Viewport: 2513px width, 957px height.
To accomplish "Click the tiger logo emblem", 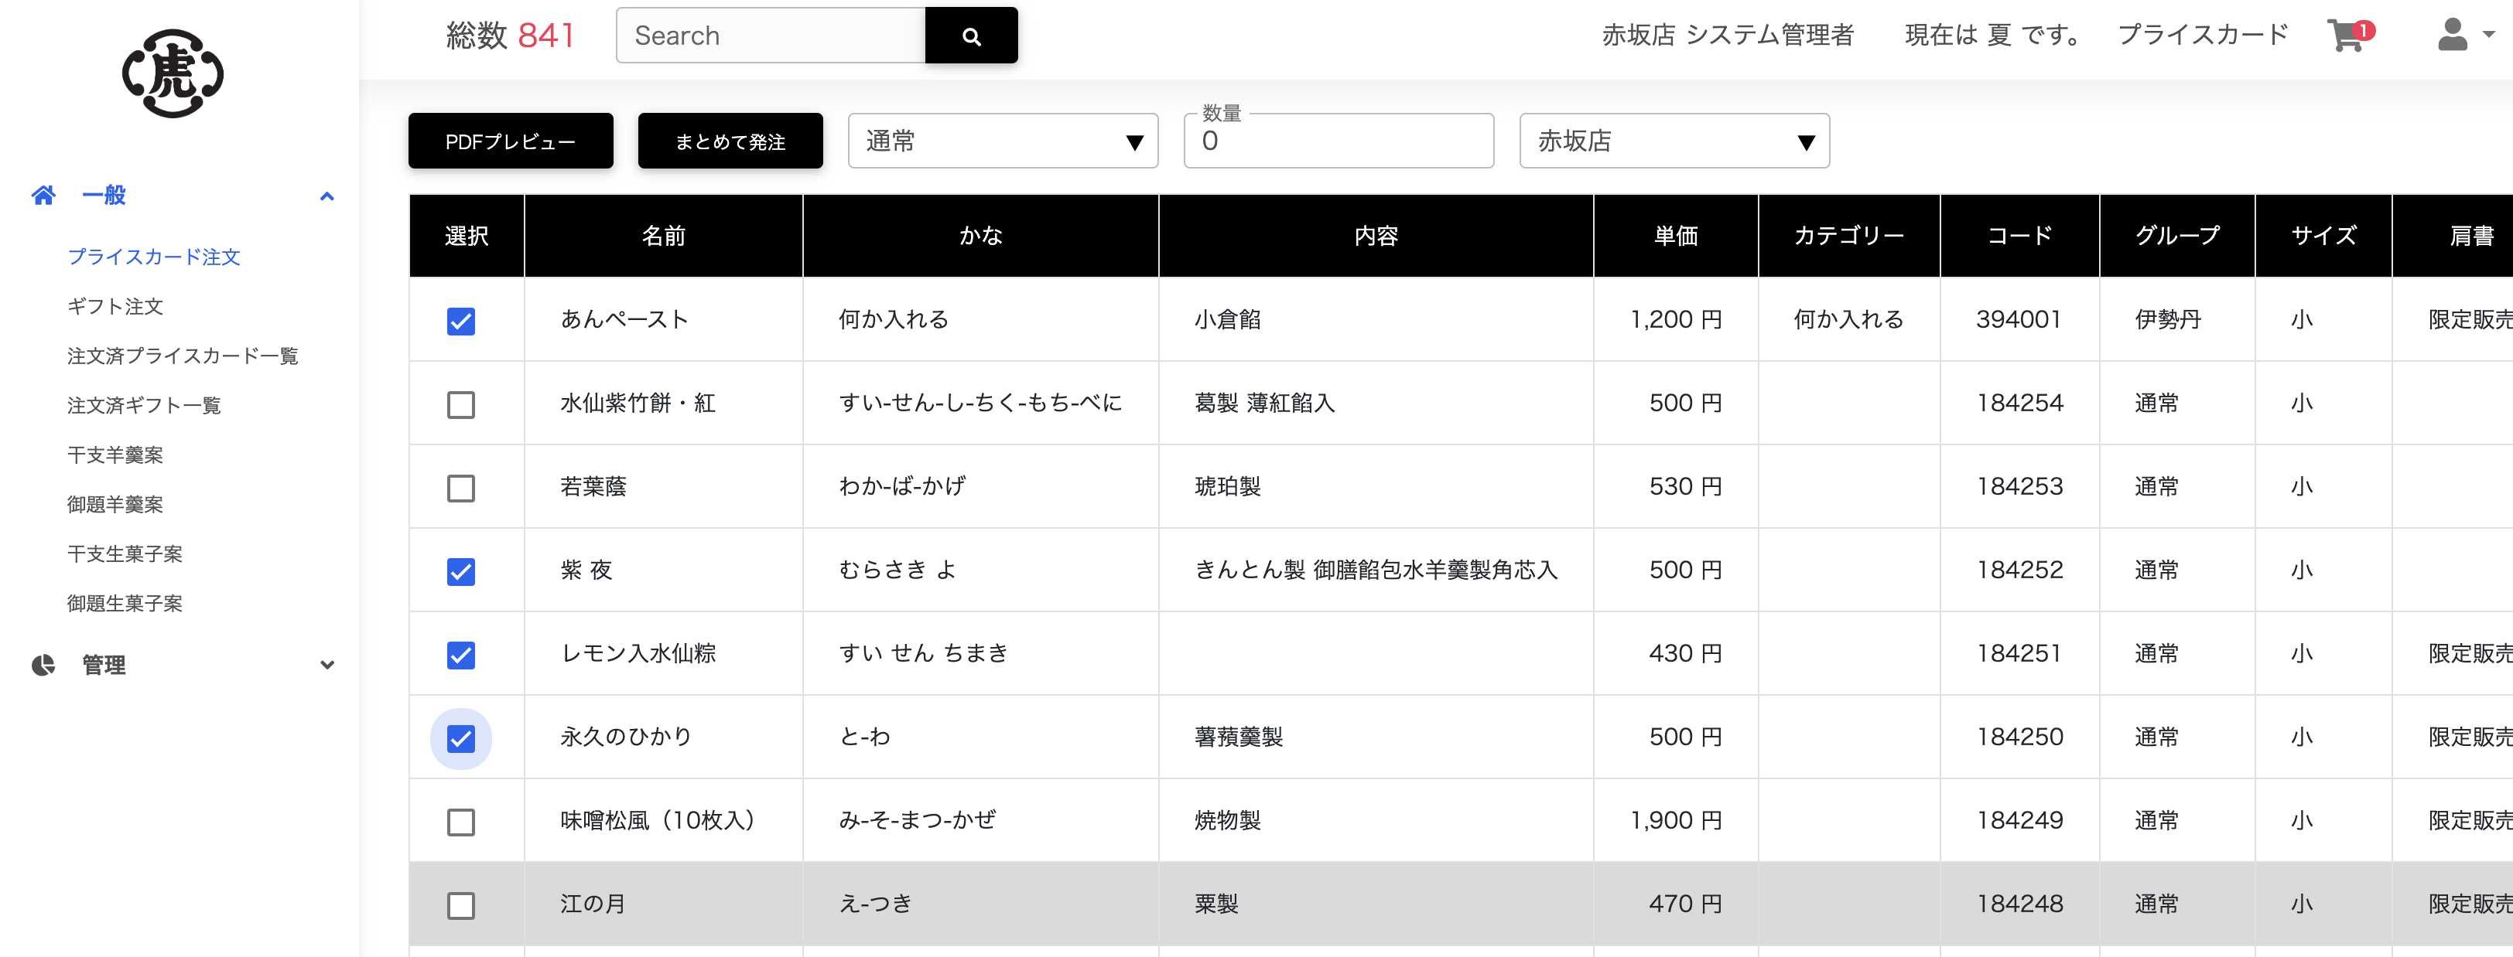I will point(173,73).
